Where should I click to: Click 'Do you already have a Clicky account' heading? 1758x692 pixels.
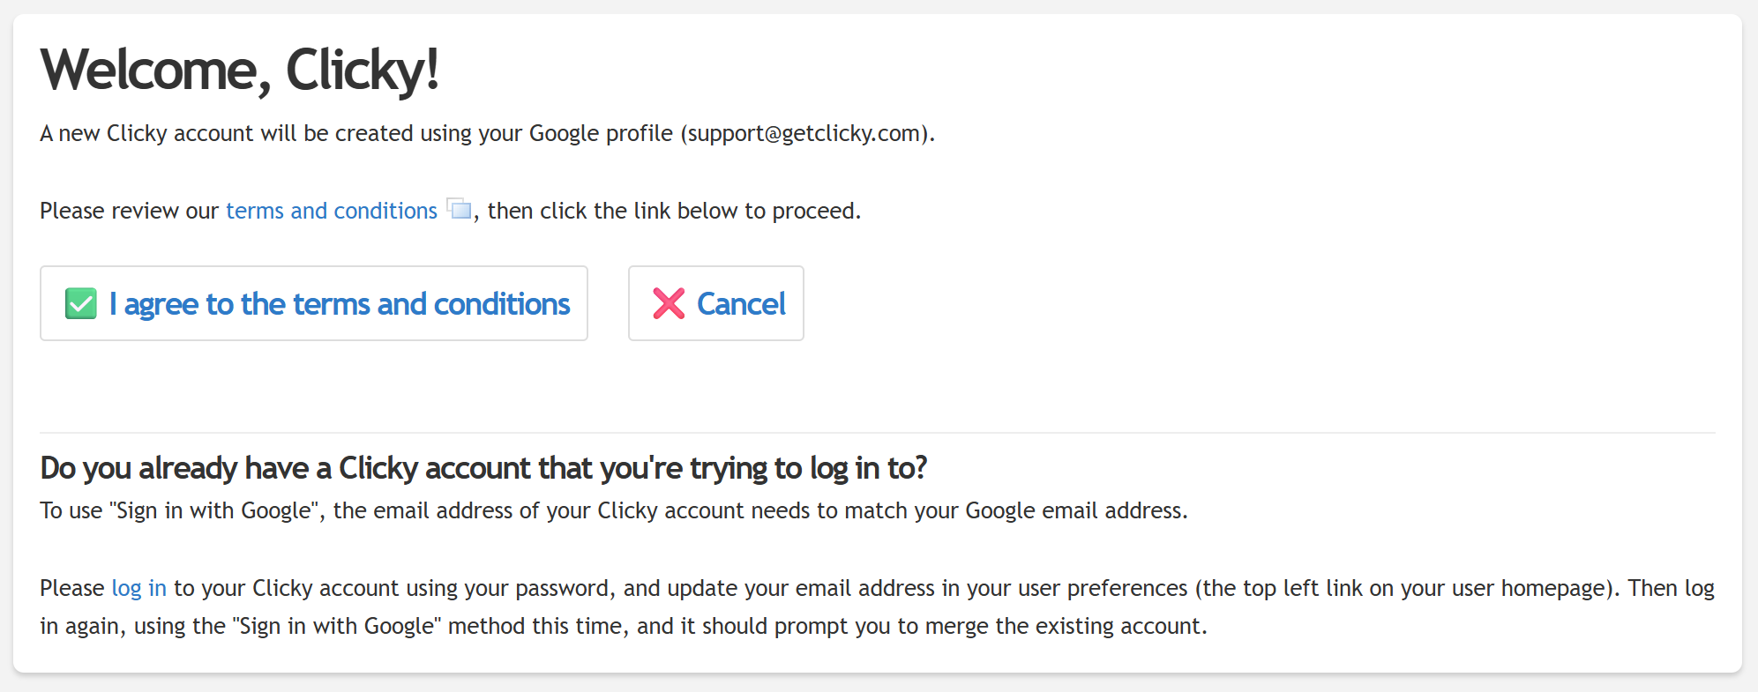483,468
